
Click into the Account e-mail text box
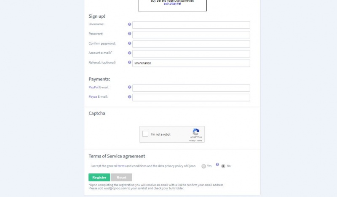click(x=191, y=53)
